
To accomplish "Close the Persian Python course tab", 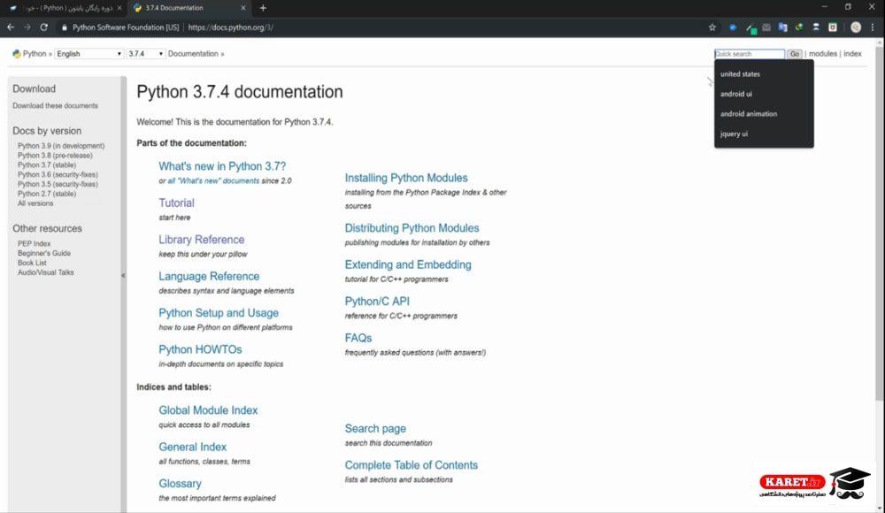I will point(119,8).
